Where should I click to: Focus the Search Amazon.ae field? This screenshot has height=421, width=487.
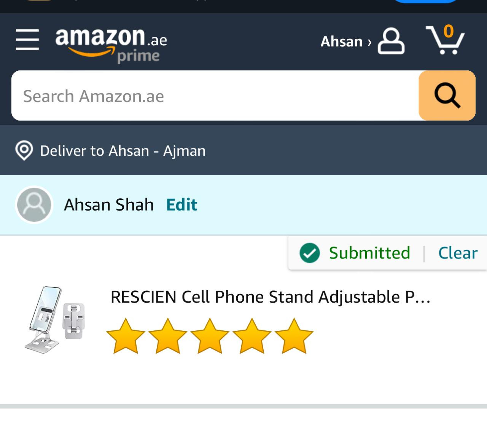pyautogui.click(x=215, y=96)
